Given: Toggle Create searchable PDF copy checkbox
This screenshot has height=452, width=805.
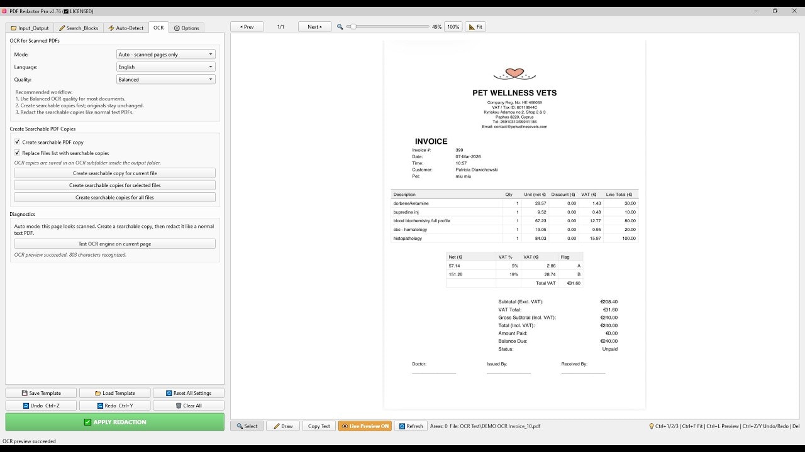Looking at the screenshot, I should (17, 143).
